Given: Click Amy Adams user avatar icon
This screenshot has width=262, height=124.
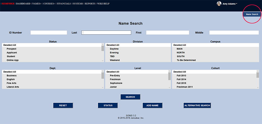Looking at the screenshot, I should 219,4.
